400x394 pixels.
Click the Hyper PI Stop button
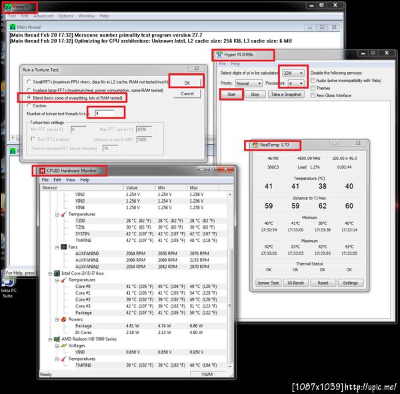click(x=255, y=95)
